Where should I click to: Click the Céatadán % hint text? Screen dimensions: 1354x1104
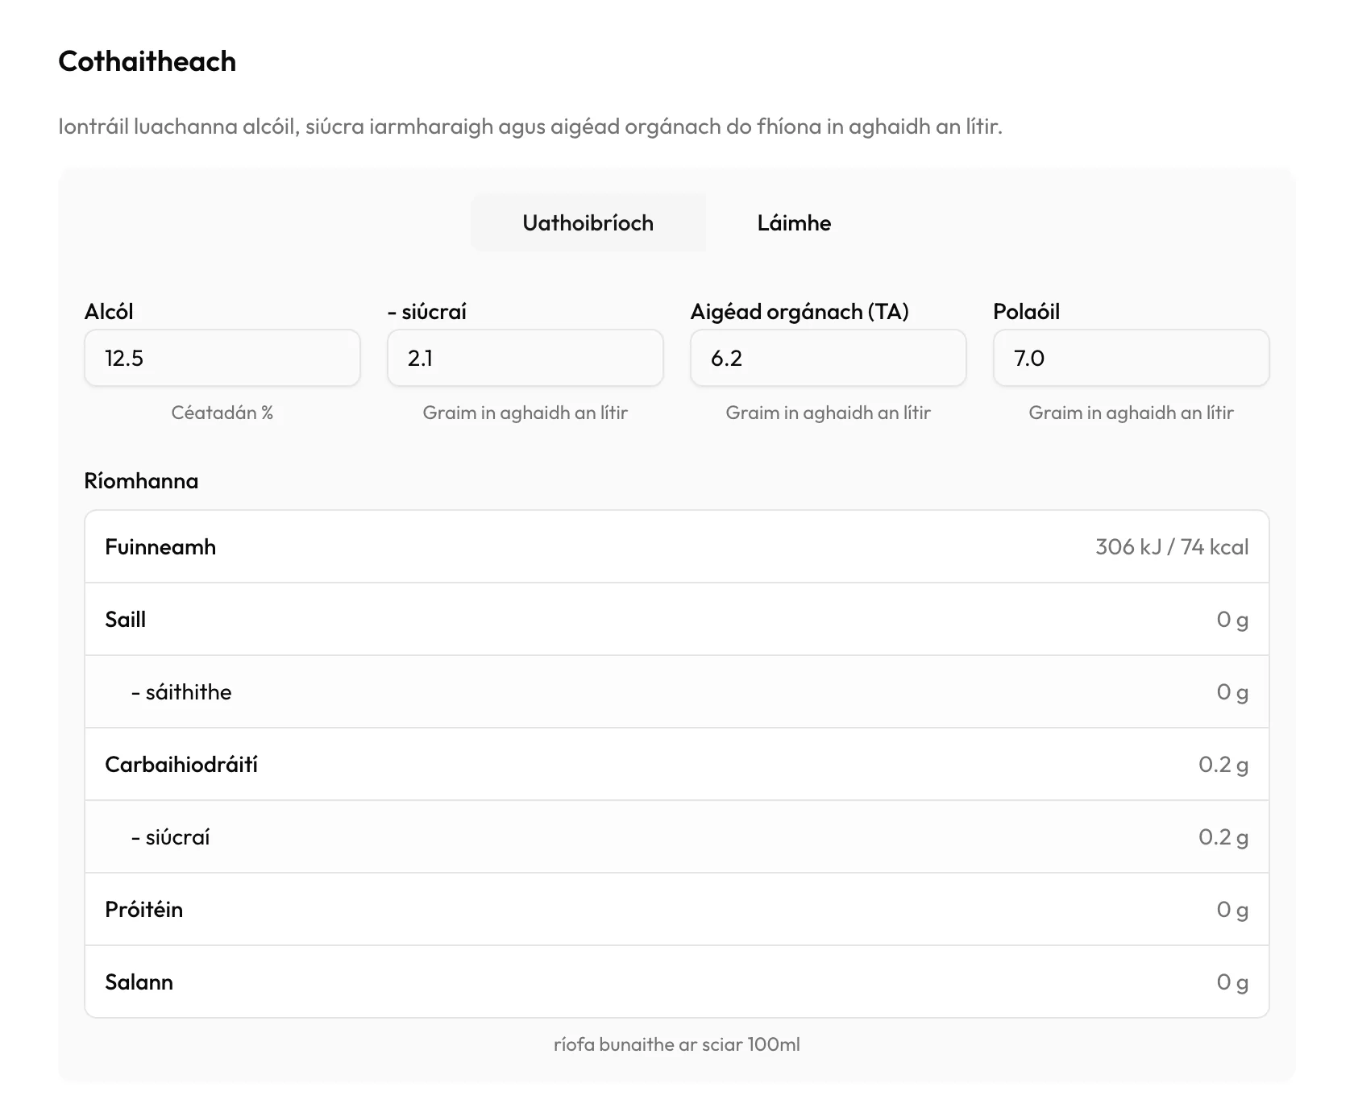pos(222,413)
